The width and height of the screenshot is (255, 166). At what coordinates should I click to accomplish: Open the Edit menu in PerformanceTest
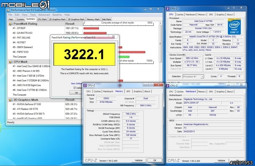17,15
